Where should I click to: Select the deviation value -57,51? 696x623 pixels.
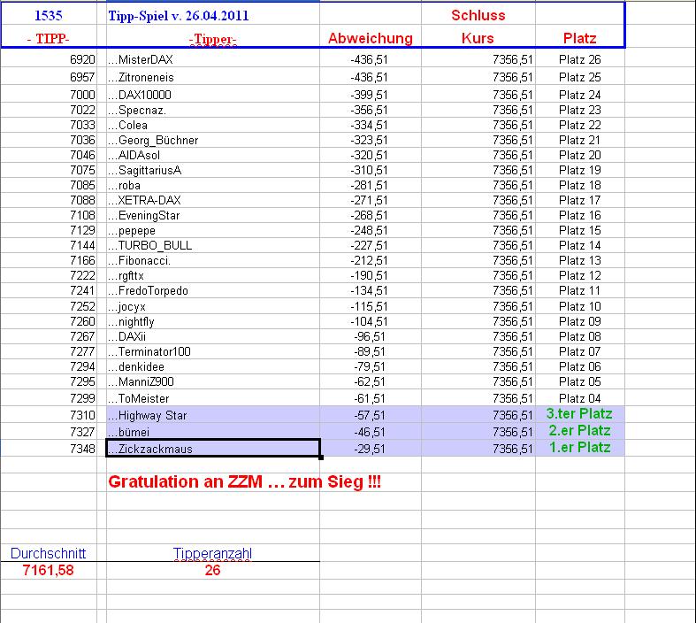click(x=370, y=415)
